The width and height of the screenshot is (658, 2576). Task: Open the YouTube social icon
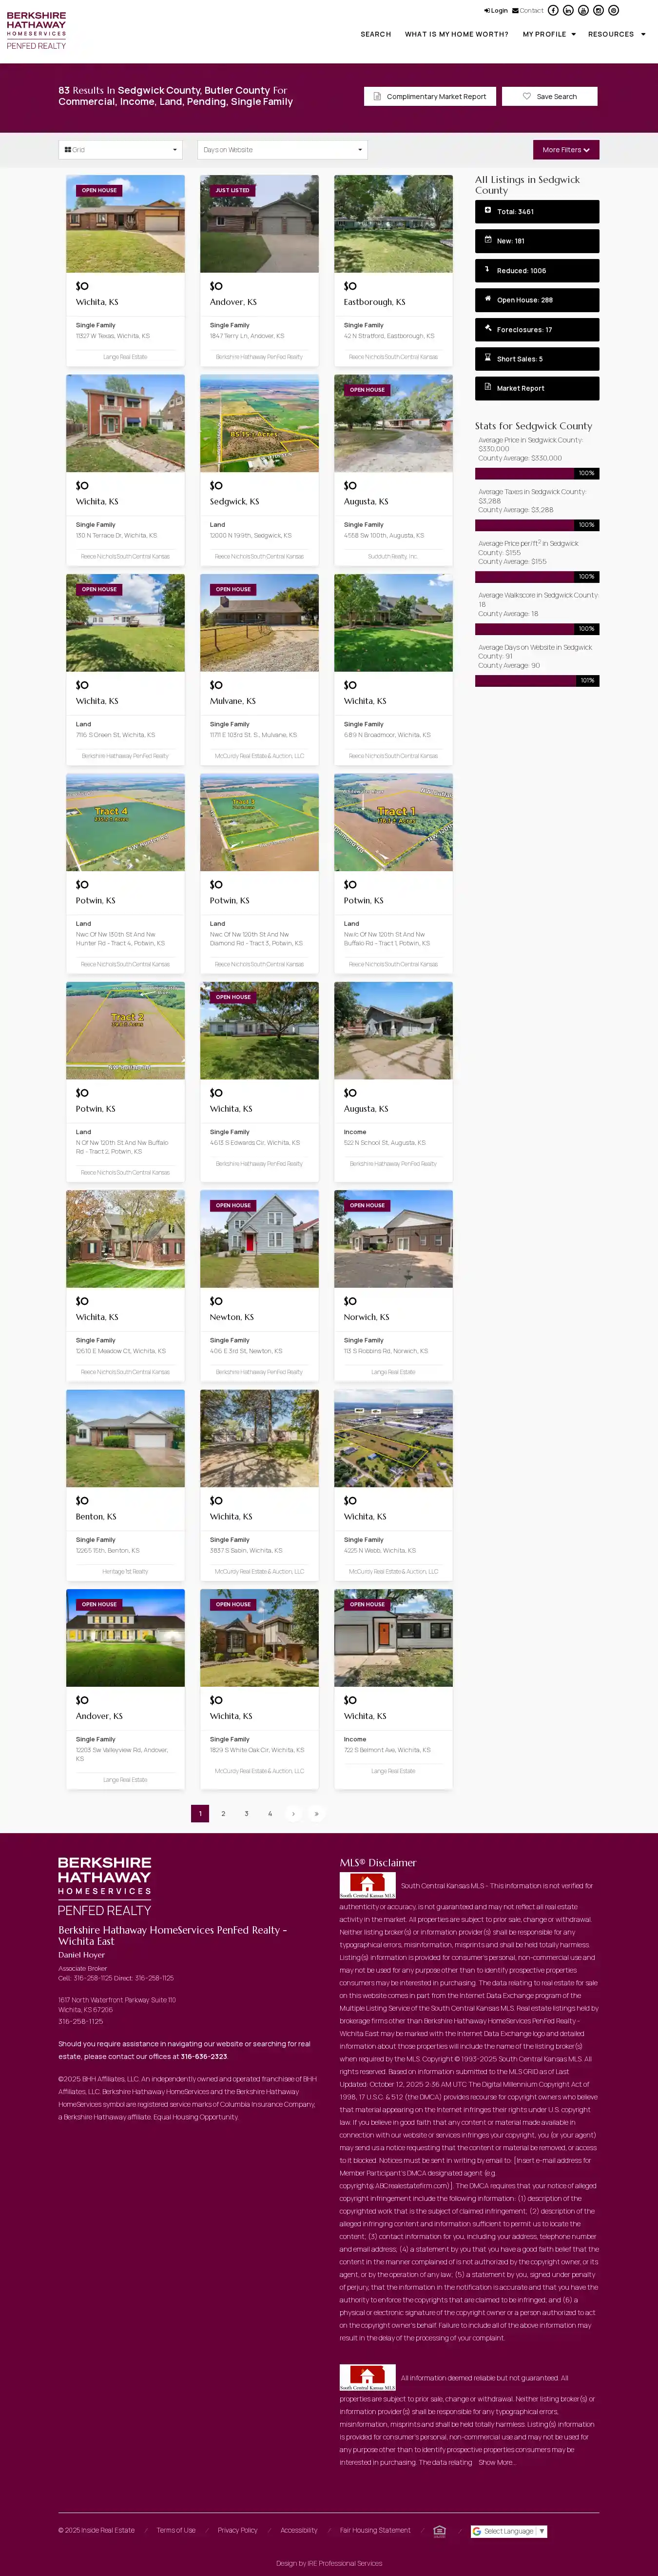583,10
